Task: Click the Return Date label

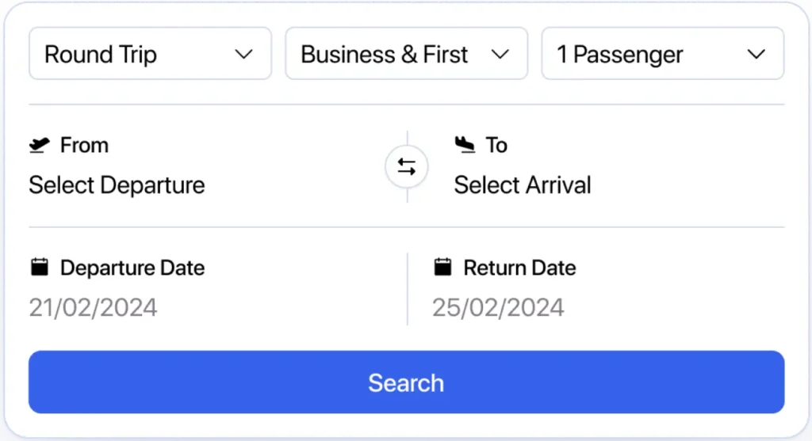Action: click(519, 268)
